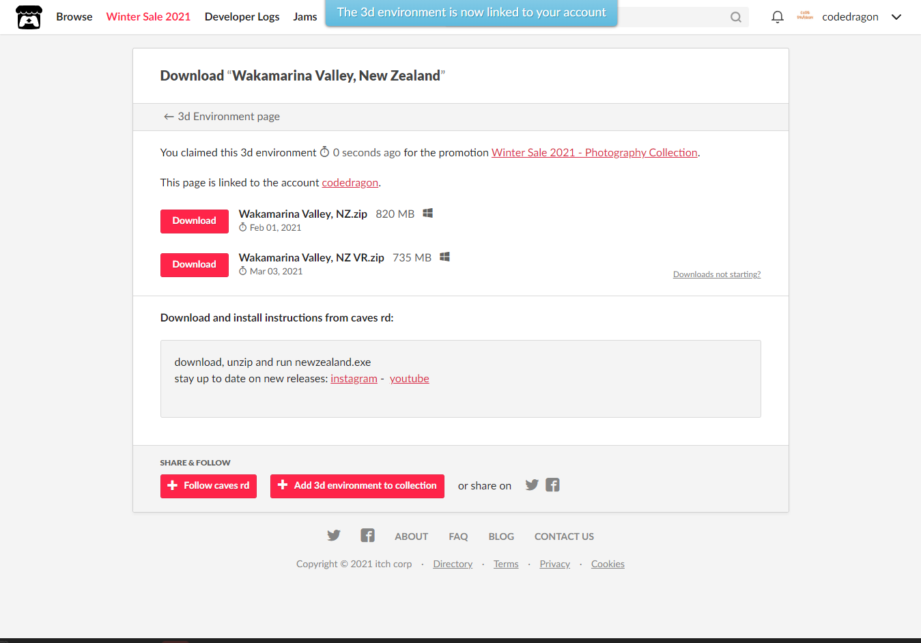This screenshot has width=921, height=643.
Task: Dismiss the 'now linked to your account' banner
Action: click(x=471, y=13)
